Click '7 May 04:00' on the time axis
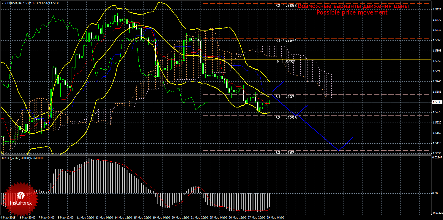443x220 pixels. pyautogui.click(x=47, y=218)
